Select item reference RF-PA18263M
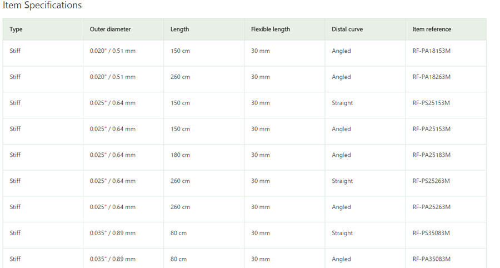 tap(431, 77)
